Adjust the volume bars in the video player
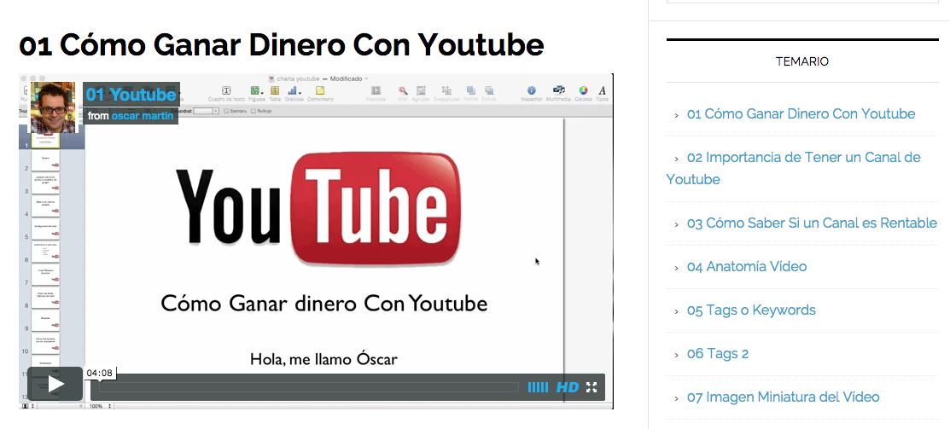The height and width of the screenshot is (429, 950). coord(538,387)
